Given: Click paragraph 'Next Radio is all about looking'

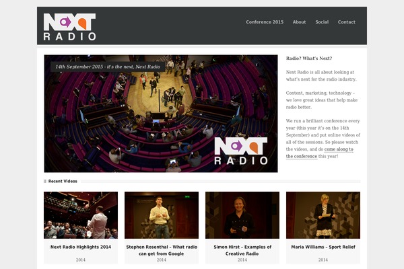Looking at the screenshot, I should coord(321,76).
